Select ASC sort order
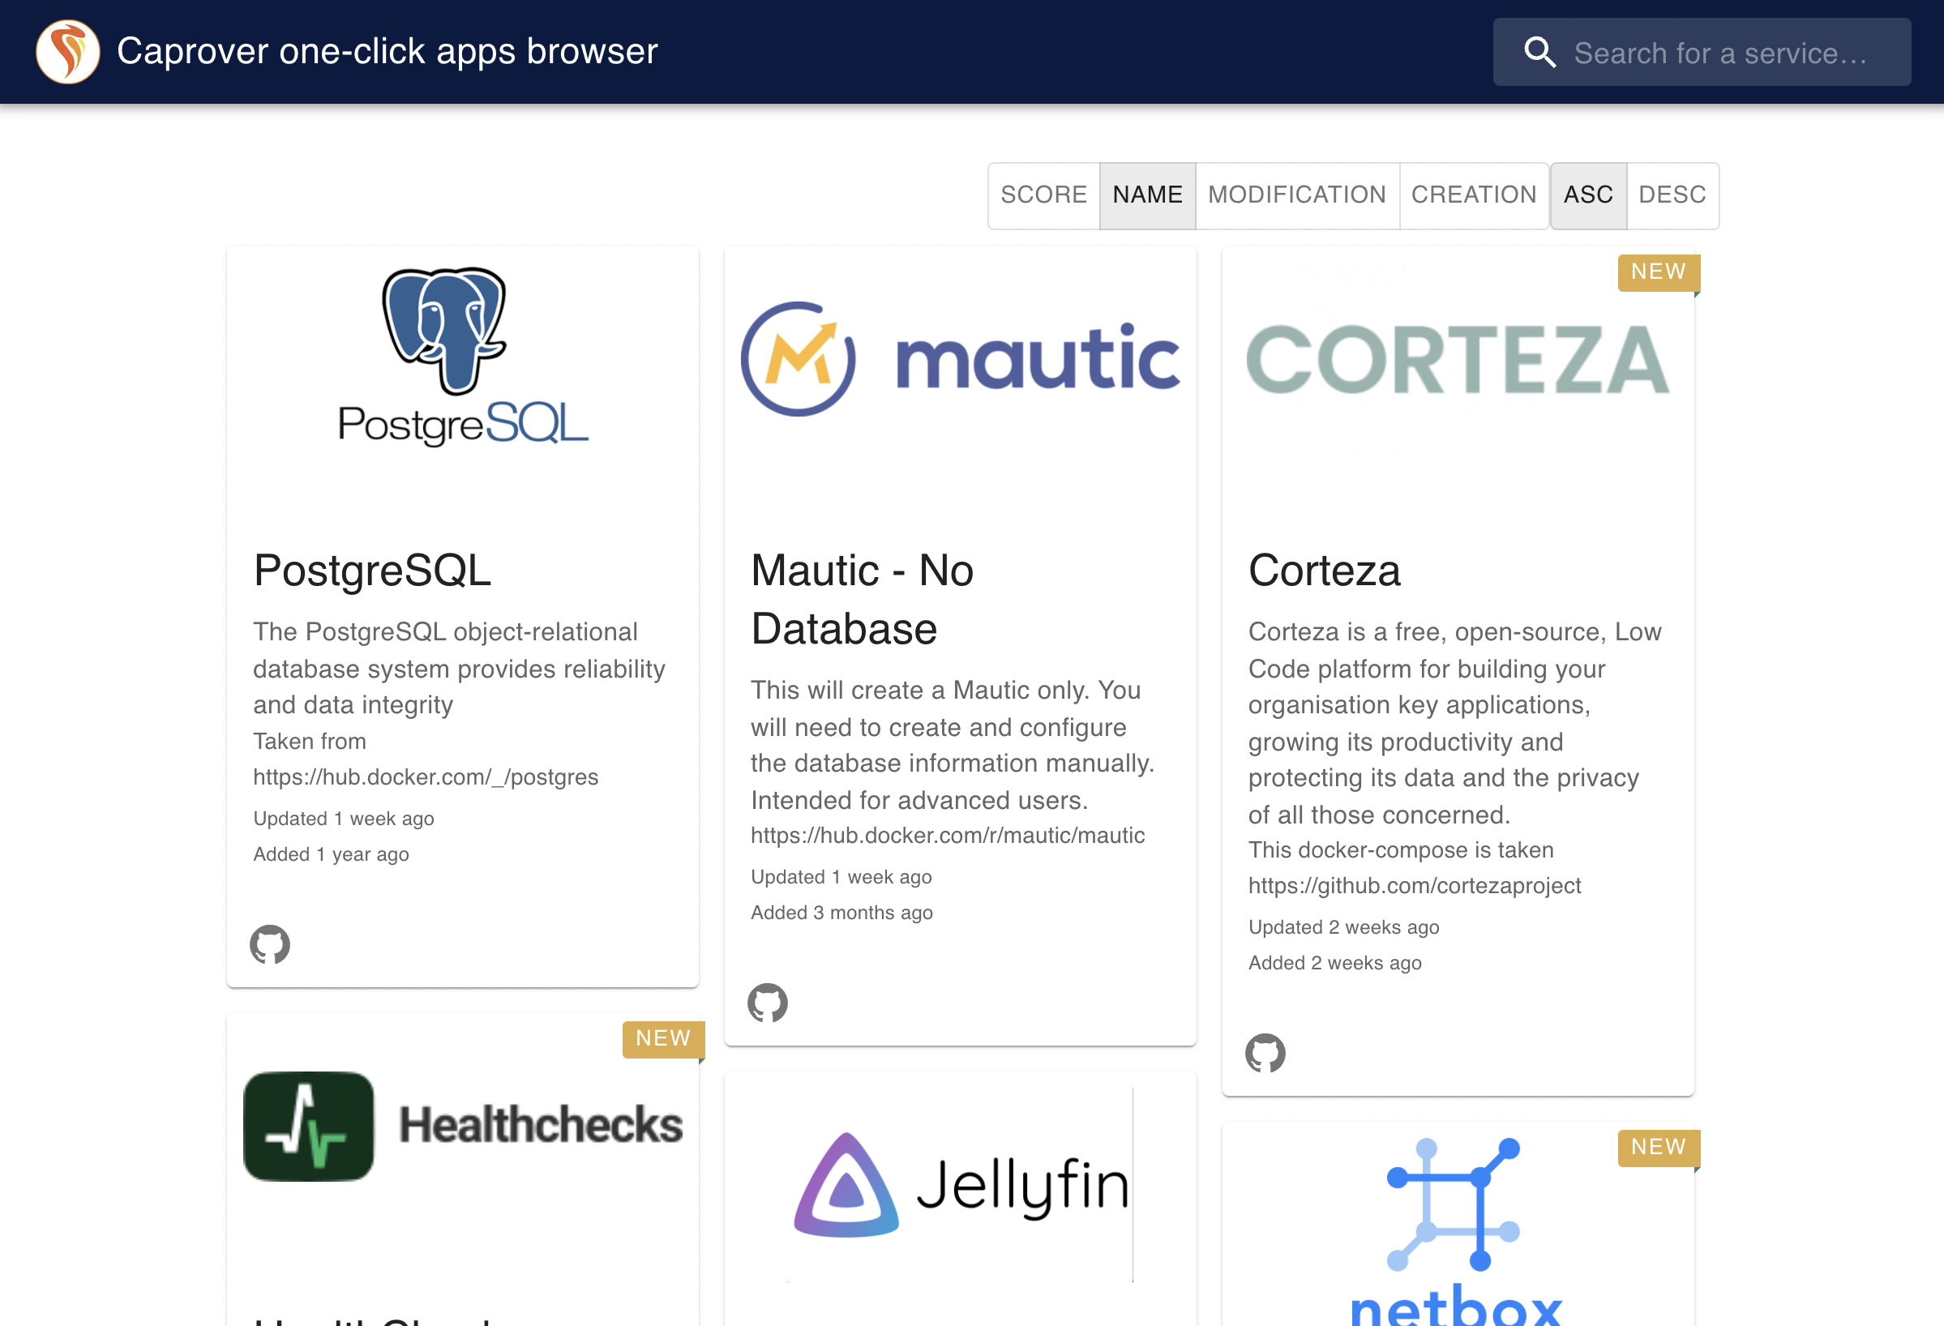Viewport: 1944px width, 1326px height. click(1587, 195)
